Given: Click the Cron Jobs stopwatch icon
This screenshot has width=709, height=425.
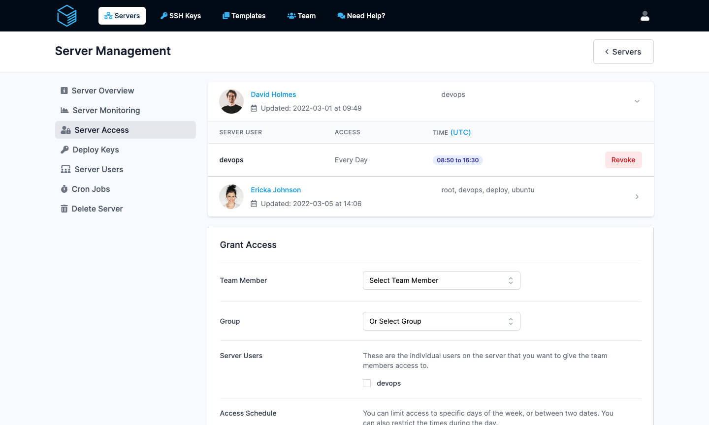Looking at the screenshot, I should pyautogui.click(x=64, y=189).
